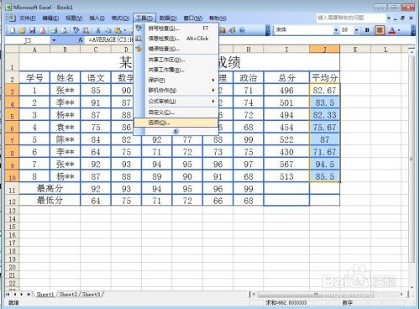The image size is (420, 309).
Task: Click the Name Box showing J3
Action: coord(28,40)
